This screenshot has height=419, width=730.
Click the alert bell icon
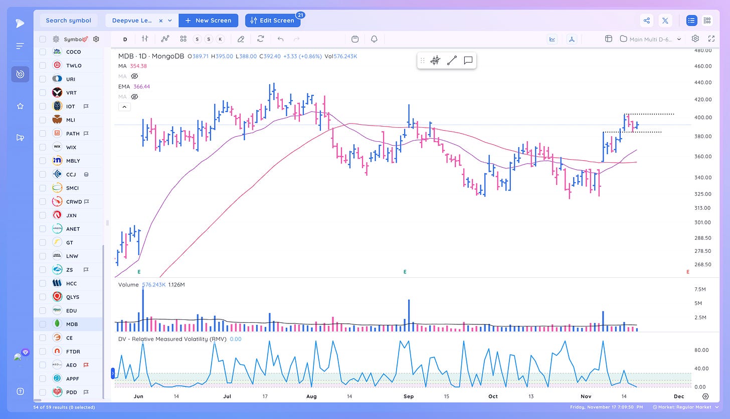tap(374, 39)
